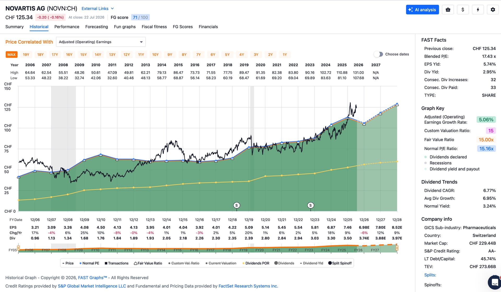
Task: Click the right handle of range slider
Action: 397,248
